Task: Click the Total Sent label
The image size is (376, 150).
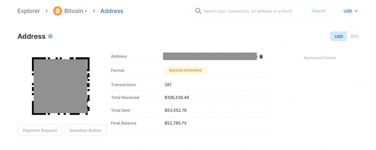Action: click(121, 110)
